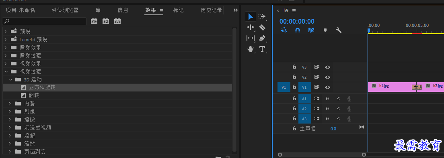
Task: Click the master track output meter icon
Action: 362,127
